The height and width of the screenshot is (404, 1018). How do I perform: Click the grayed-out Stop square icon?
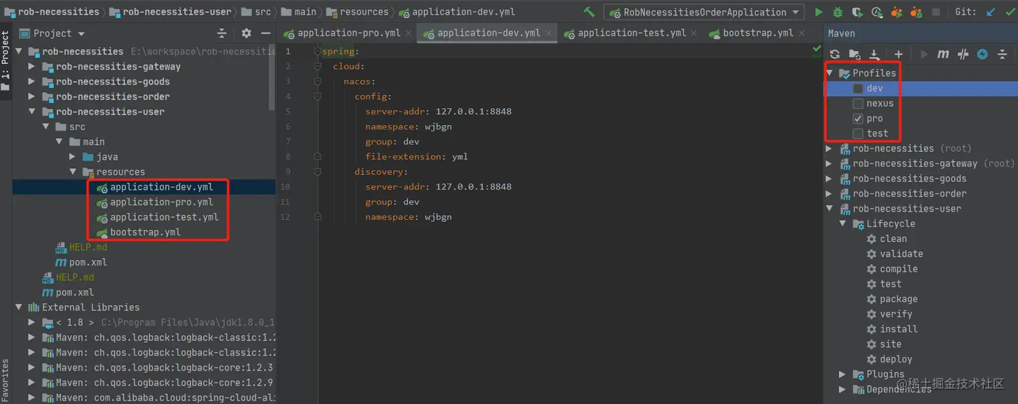(936, 12)
